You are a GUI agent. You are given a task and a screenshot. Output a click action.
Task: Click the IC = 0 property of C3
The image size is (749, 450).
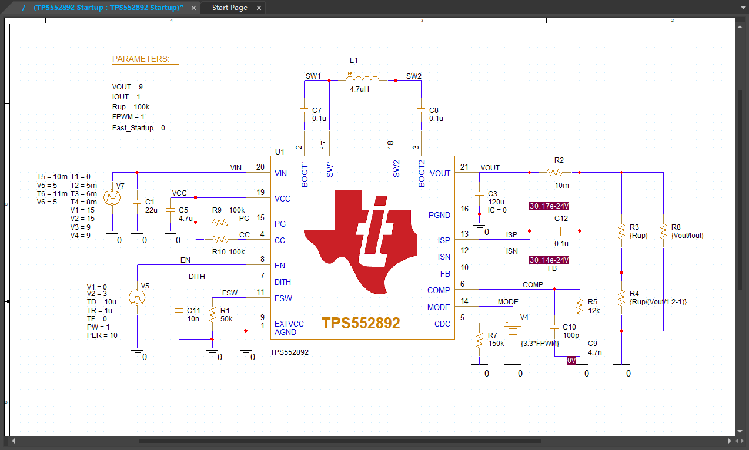point(498,210)
